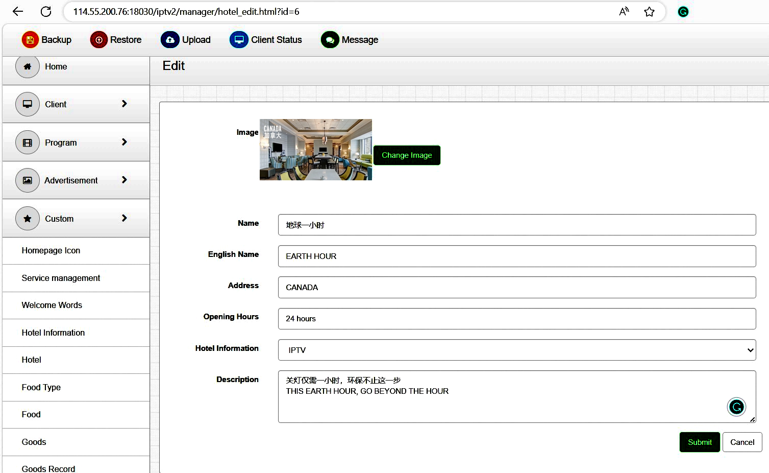This screenshot has height=473, width=769.
Task: Open Welcome Words submenu item
Action: pyautogui.click(x=76, y=305)
